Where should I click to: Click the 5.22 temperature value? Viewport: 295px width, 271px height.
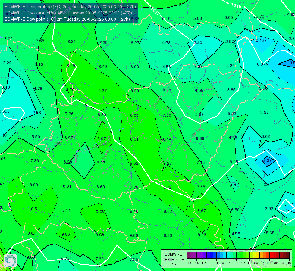coord(232,114)
